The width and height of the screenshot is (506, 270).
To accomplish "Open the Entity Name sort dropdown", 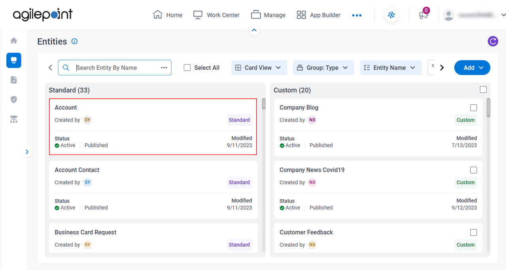I will pos(390,67).
